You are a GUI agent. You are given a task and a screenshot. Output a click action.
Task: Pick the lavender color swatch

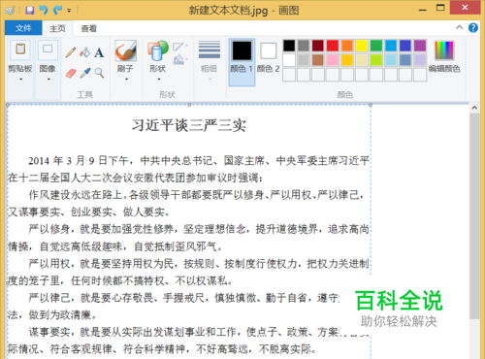(420, 60)
